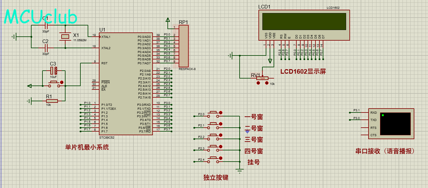The width and height of the screenshot is (428, 188).
Task: Click the black serial terminal screen
Action: (x=395, y=124)
